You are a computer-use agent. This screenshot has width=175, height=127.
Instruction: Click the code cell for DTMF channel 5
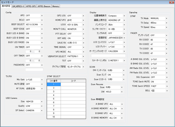pos(73,98)
